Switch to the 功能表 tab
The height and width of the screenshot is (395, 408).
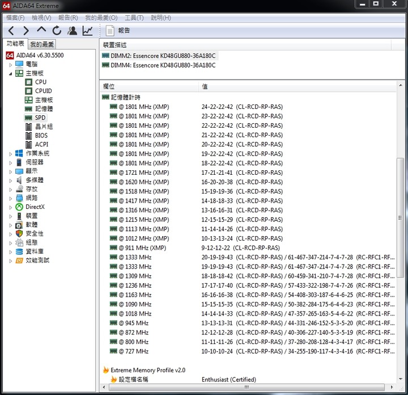click(15, 44)
